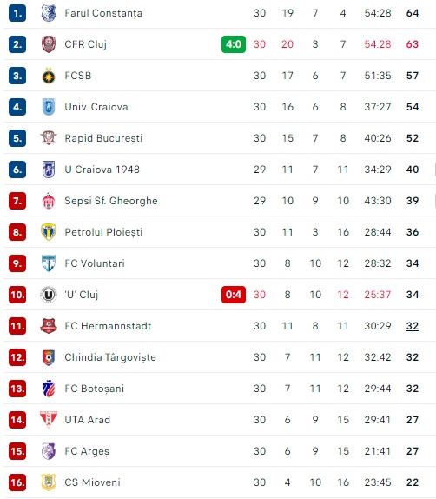Click the CFR Cluj team logo

(x=49, y=44)
